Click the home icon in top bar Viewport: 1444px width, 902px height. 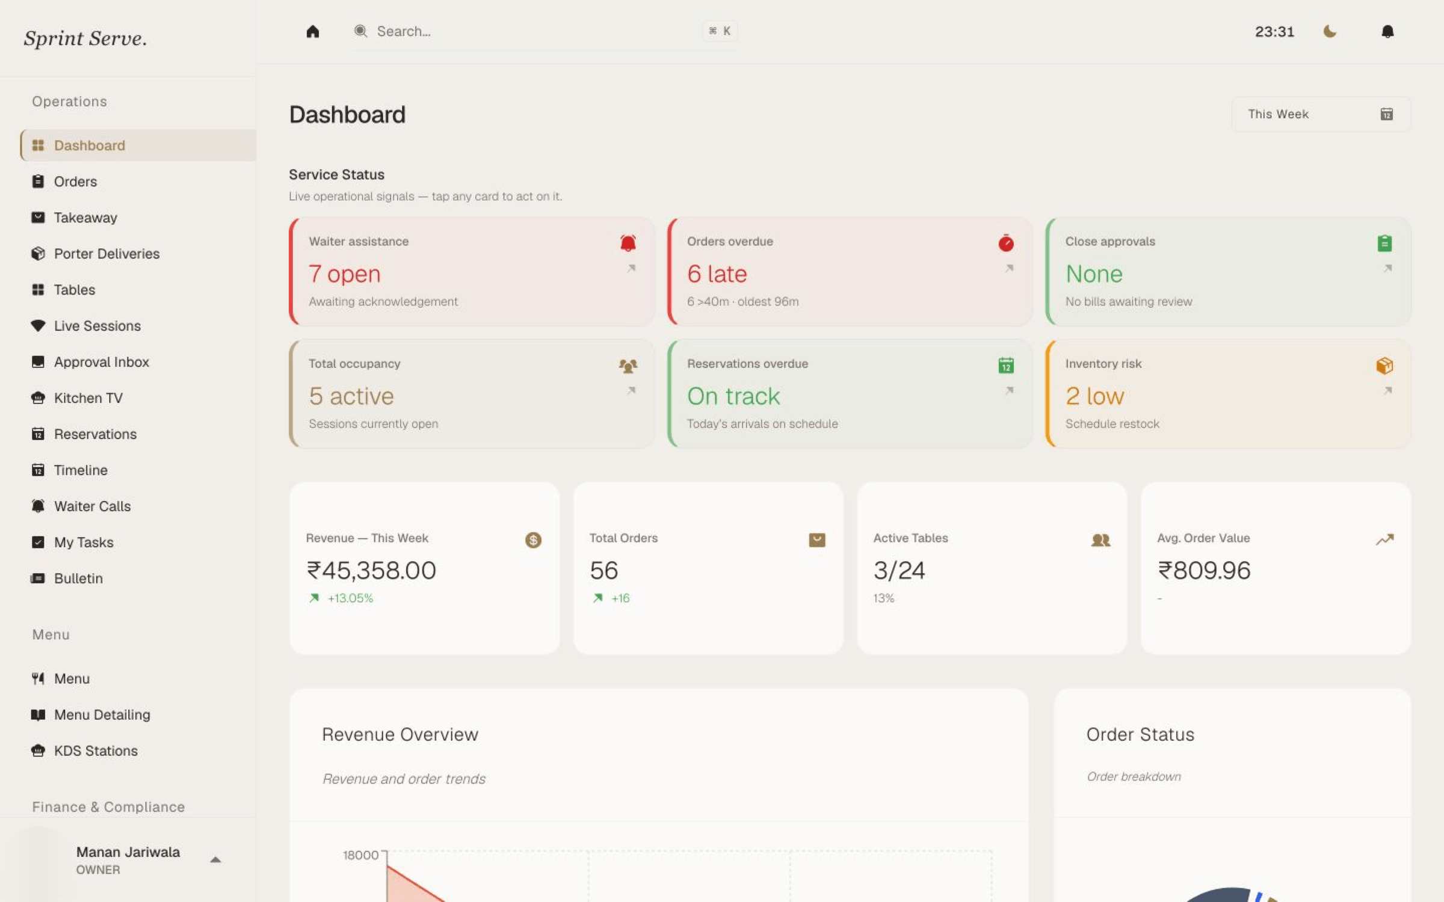click(x=312, y=31)
